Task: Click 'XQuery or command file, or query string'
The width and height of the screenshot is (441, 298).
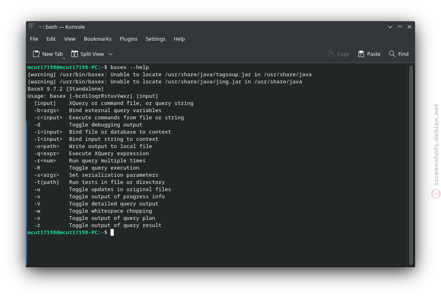Action: tap(131, 103)
